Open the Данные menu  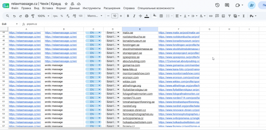[x=74, y=8]
